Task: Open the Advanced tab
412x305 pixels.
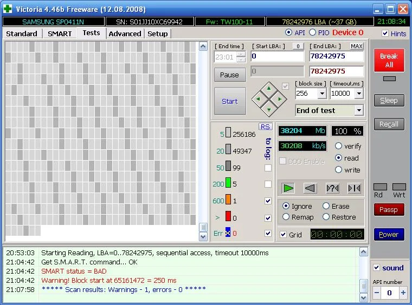Action: [x=125, y=34]
